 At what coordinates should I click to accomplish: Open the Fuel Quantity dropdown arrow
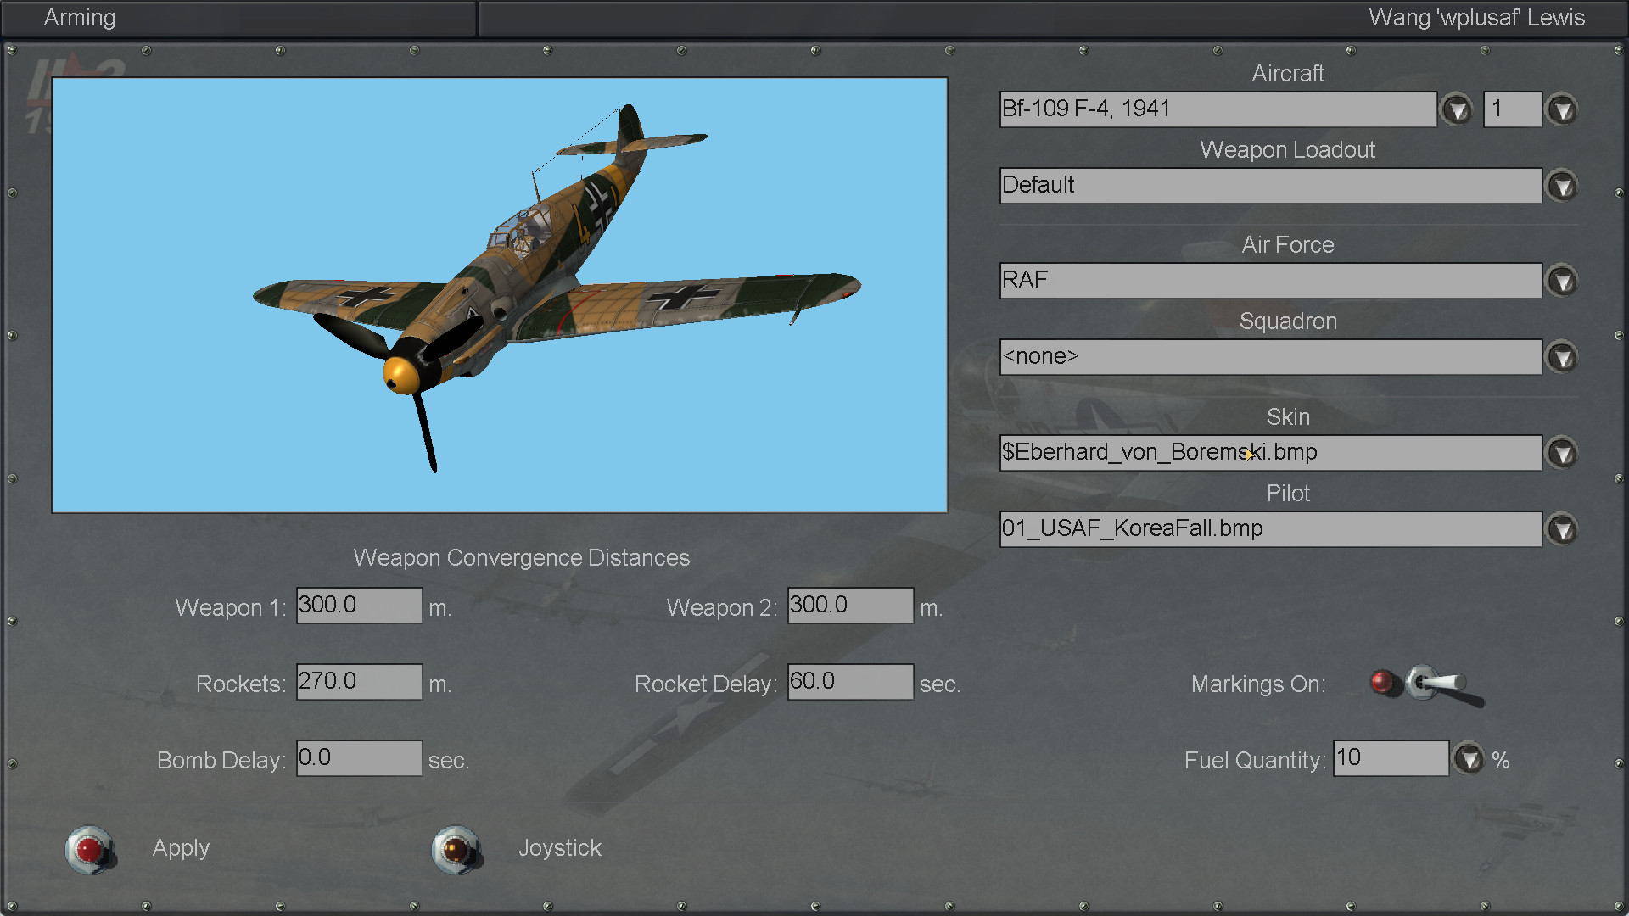click(1469, 758)
